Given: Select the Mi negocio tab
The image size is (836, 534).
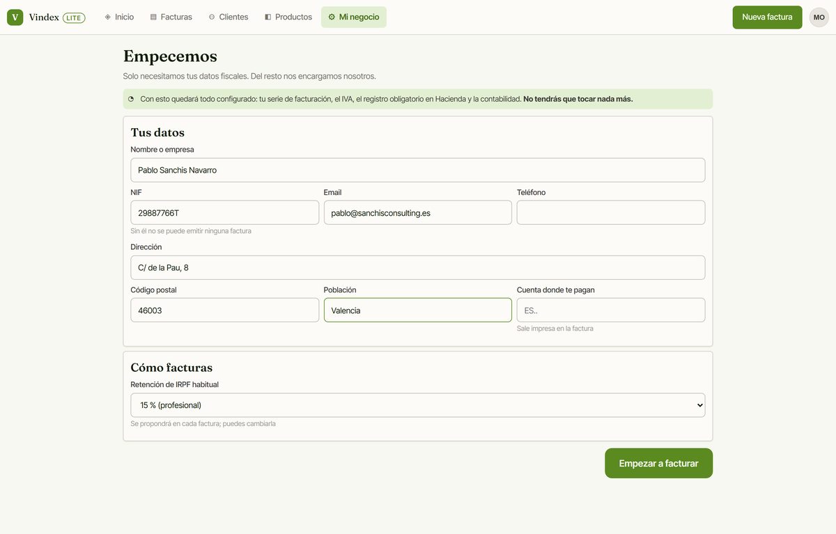Looking at the screenshot, I should pyautogui.click(x=354, y=17).
